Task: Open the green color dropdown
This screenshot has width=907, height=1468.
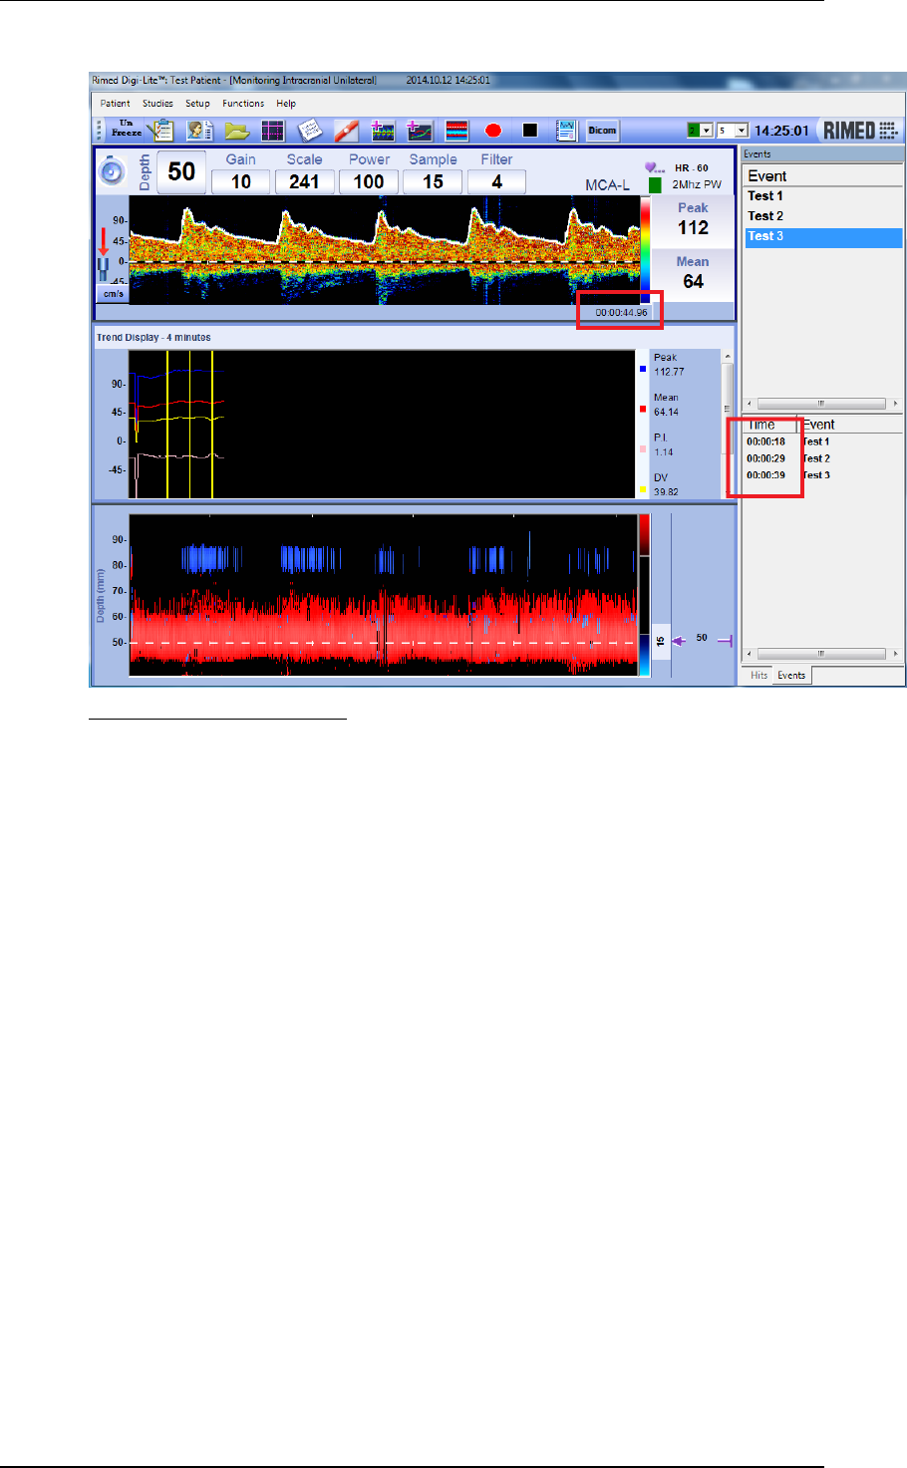Action: coord(700,131)
